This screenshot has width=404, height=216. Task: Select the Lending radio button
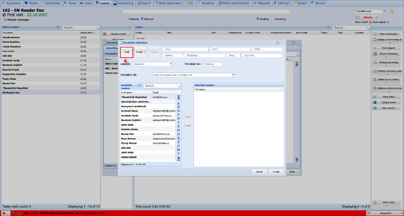[x=258, y=19]
